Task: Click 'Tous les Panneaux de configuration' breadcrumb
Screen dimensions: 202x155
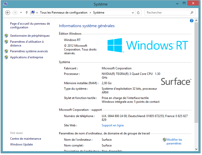Action: 64,13
